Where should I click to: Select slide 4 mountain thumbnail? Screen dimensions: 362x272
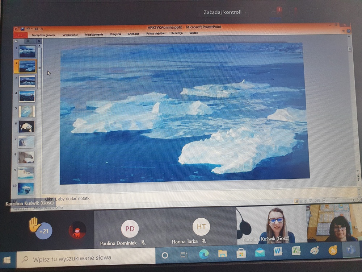pyautogui.click(x=27, y=96)
